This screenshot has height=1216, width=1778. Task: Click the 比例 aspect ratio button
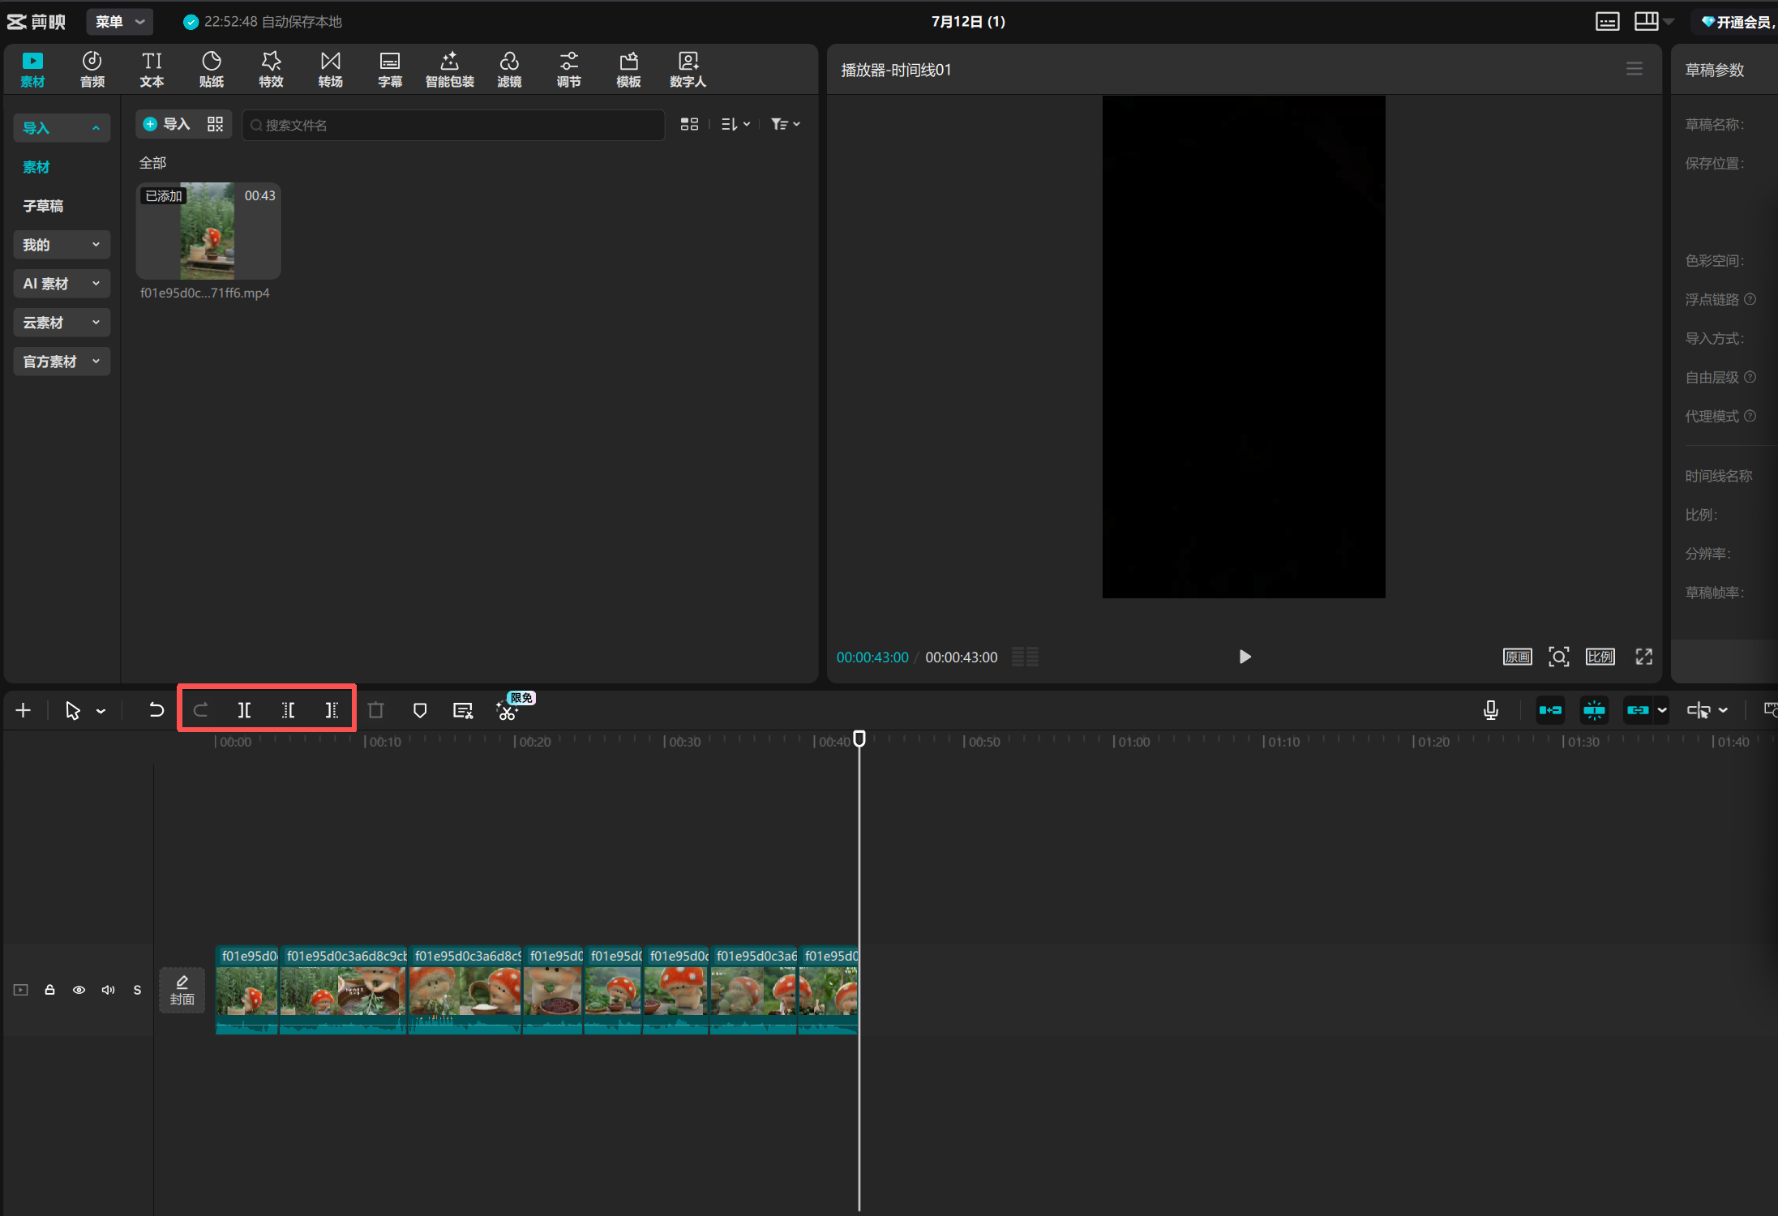(x=1600, y=657)
